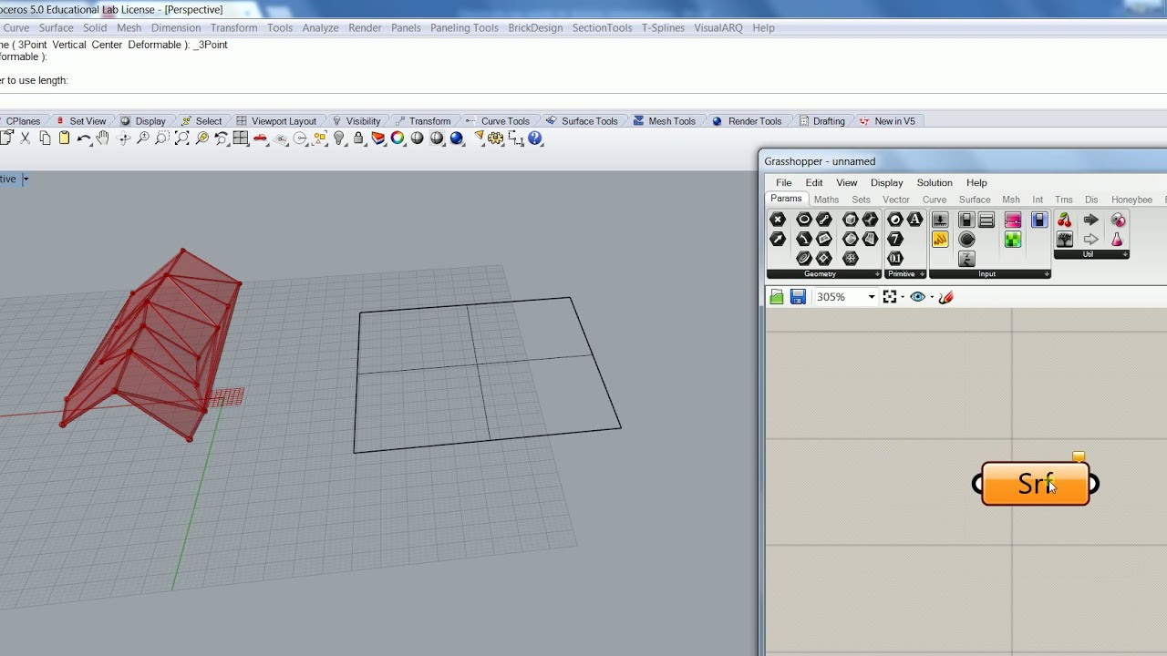Switch to Grasshopper Maths tab
The height and width of the screenshot is (656, 1167).
coord(826,200)
